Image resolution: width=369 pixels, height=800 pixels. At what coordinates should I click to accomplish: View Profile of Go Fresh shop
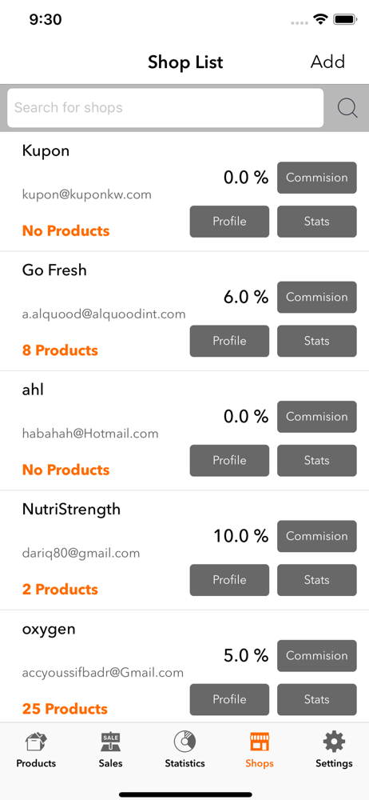pyautogui.click(x=229, y=341)
